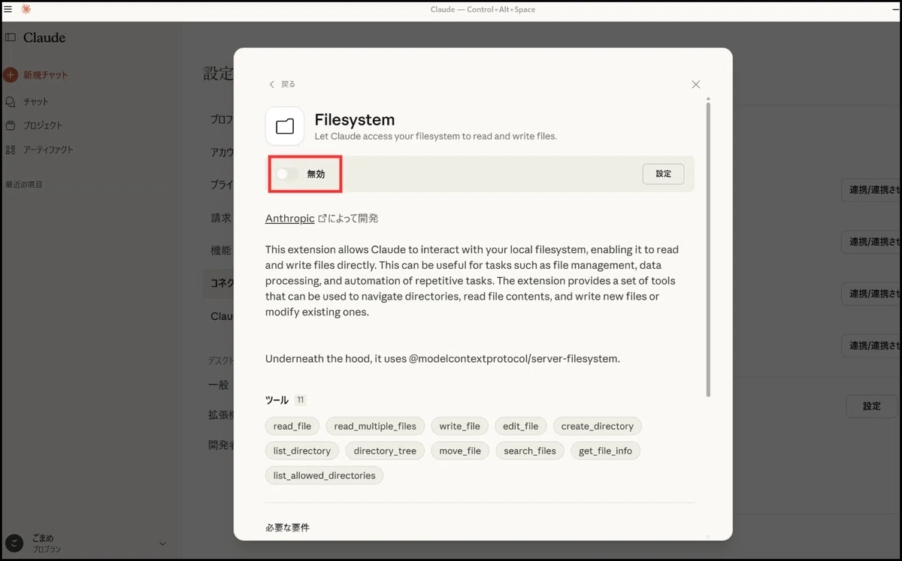The width and height of the screenshot is (902, 561).
Task: Start a 新規チャット
Action: [x=45, y=75]
